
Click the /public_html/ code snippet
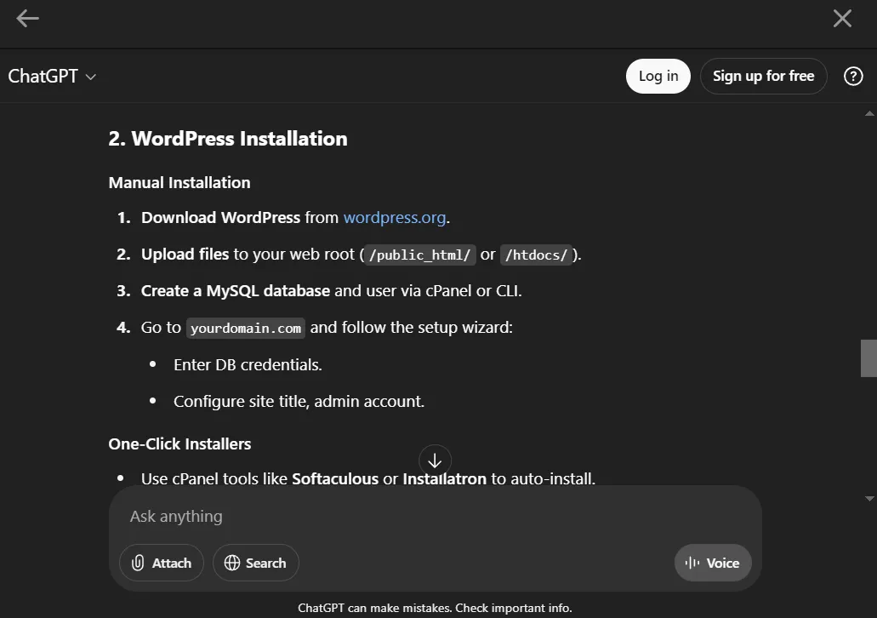pos(419,255)
